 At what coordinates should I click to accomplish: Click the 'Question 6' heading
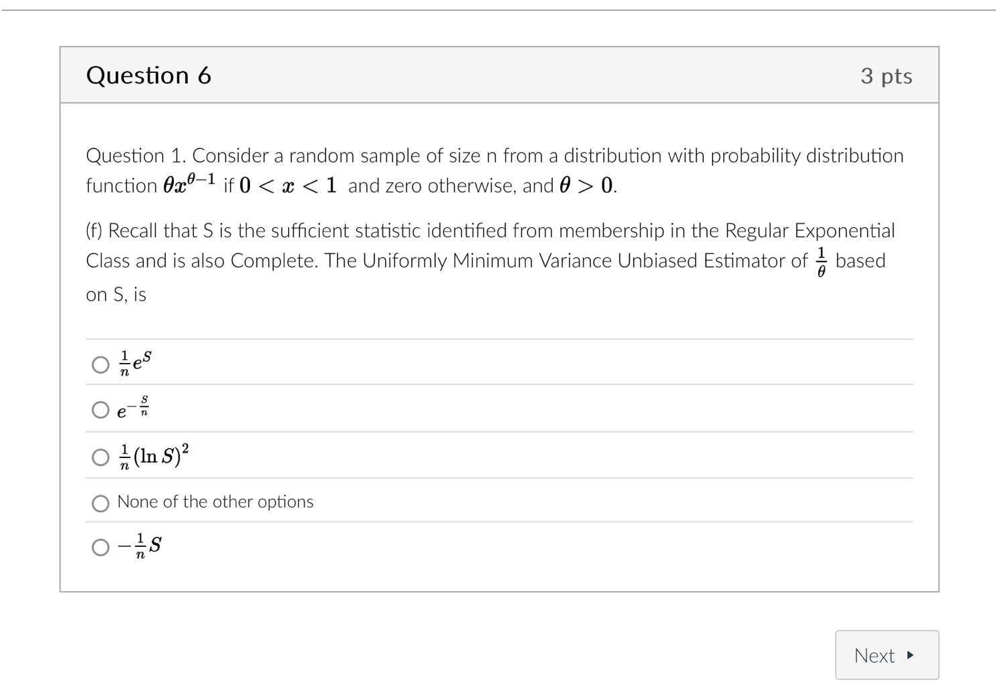pos(148,76)
